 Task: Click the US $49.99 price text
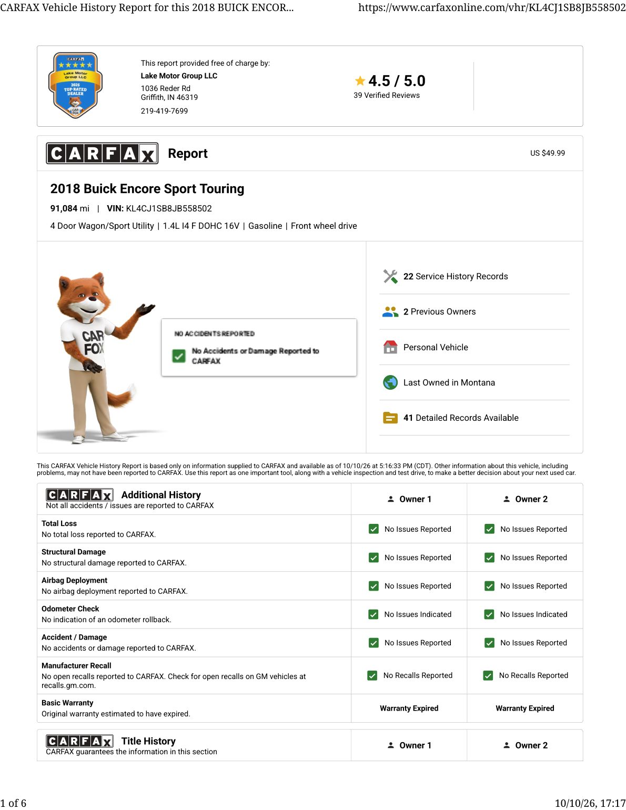(548, 153)
